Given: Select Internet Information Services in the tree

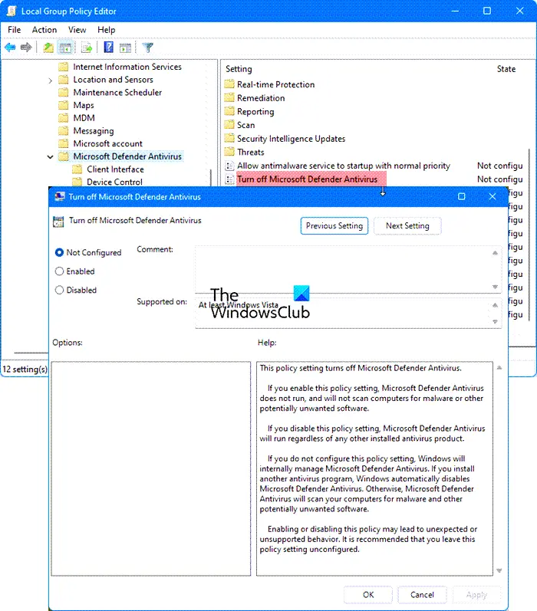Looking at the screenshot, I should pyautogui.click(x=127, y=67).
